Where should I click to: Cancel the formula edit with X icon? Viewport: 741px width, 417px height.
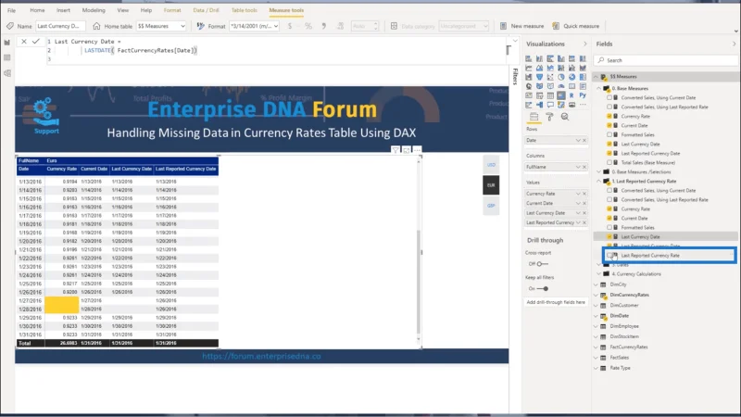coord(24,42)
